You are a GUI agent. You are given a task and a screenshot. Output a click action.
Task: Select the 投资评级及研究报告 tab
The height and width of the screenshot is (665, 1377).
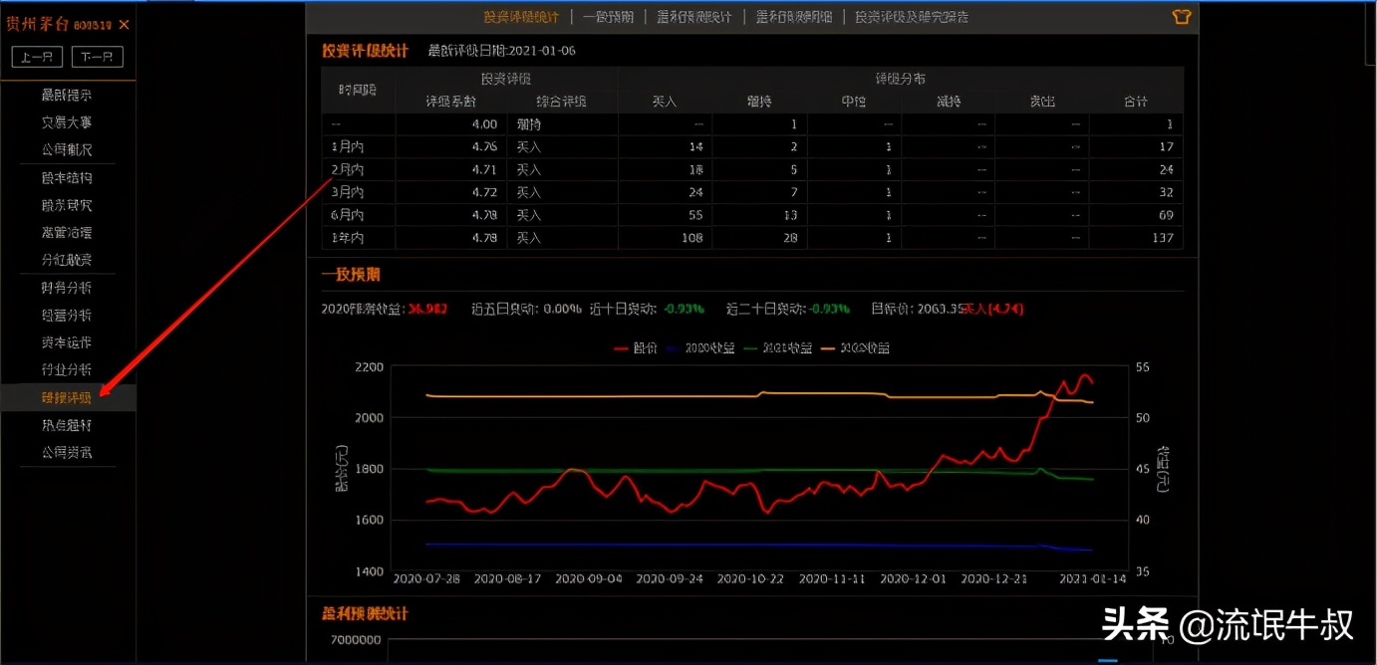tap(911, 17)
